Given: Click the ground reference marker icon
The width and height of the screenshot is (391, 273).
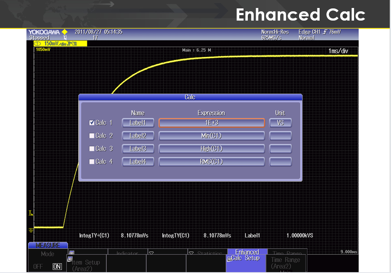Looking at the screenshot, I should point(31,230).
